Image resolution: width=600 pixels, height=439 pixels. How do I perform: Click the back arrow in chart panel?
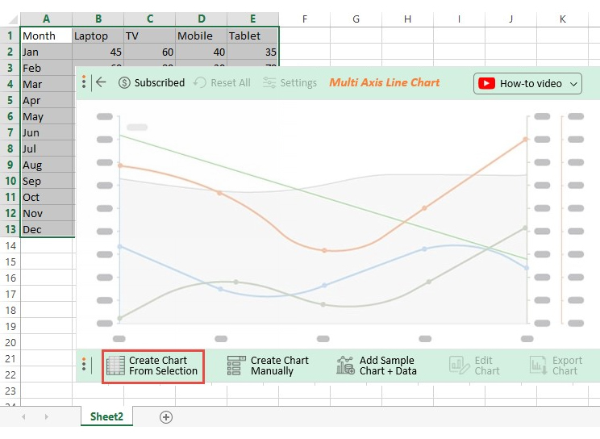[101, 82]
